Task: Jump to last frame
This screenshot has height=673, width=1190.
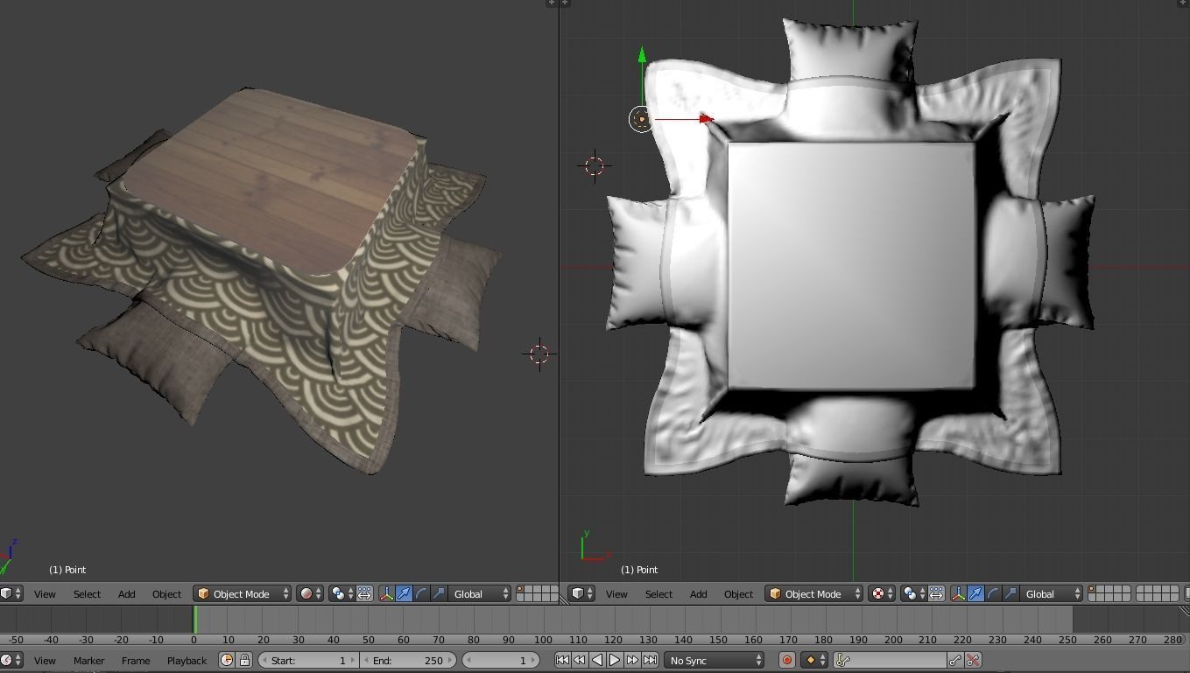Action: coord(650,660)
